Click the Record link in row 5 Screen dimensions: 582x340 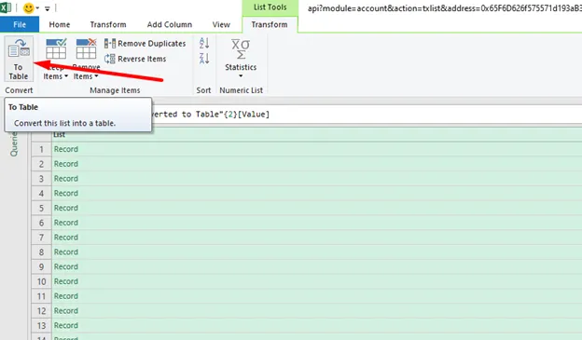point(65,208)
